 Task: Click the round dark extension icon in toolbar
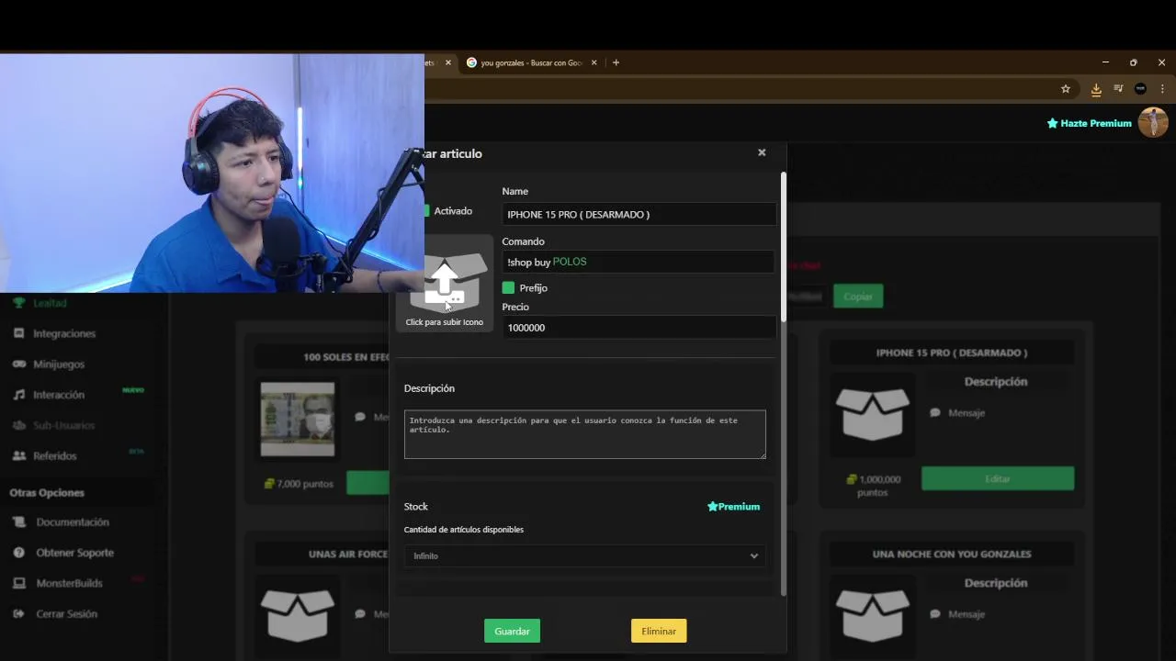[x=1140, y=89]
